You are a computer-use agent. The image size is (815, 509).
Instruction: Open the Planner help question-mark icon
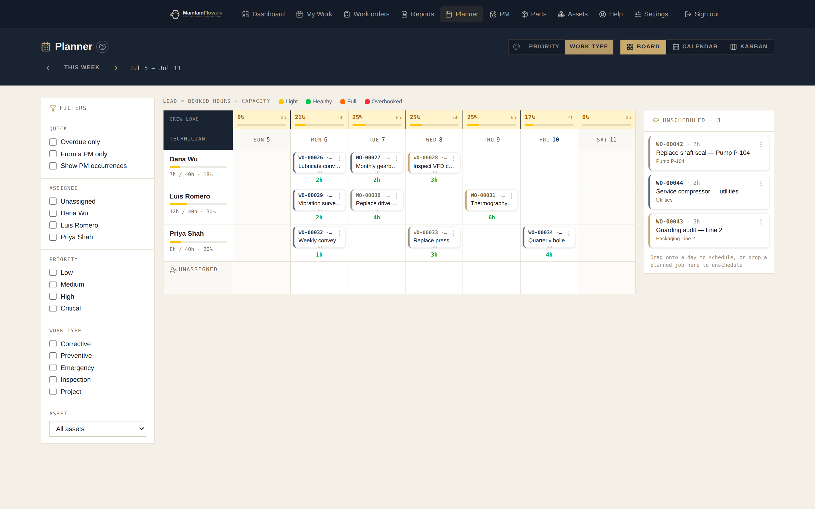pyautogui.click(x=102, y=47)
